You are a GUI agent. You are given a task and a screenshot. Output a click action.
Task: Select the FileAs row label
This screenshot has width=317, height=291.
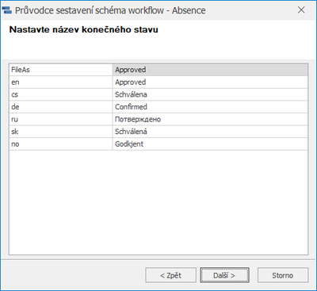point(61,70)
